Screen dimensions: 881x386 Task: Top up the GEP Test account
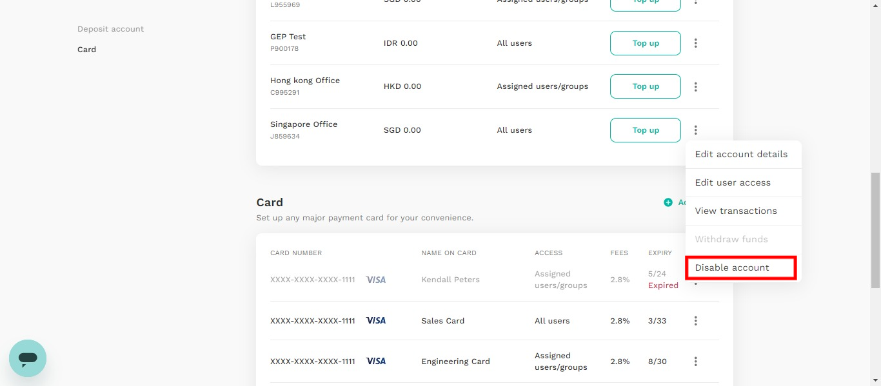(x=646, y=43)
